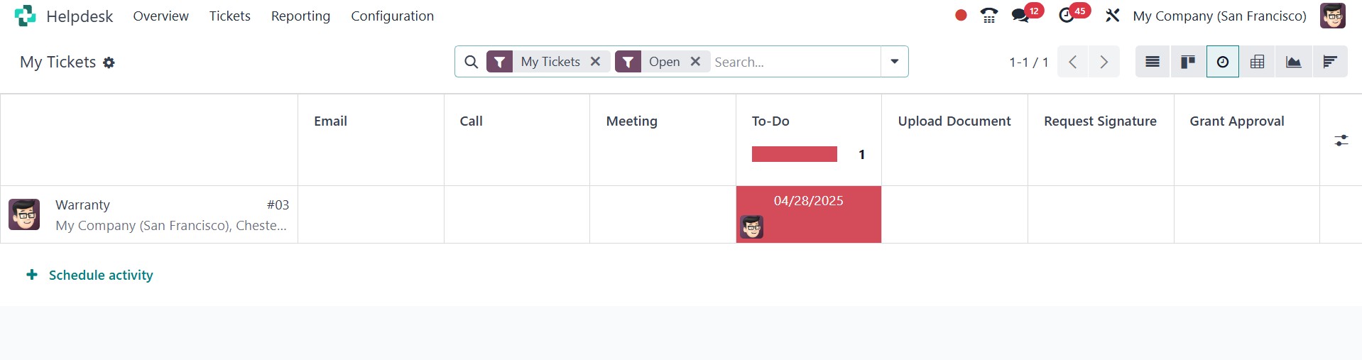This screenshot has width=1362, height=360.
Task: Open the VoIP phone icon
Action: (988, 16)
